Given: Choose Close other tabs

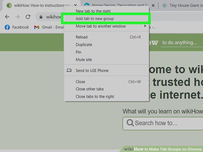Looking at the screenshot, I should point(107,89).
